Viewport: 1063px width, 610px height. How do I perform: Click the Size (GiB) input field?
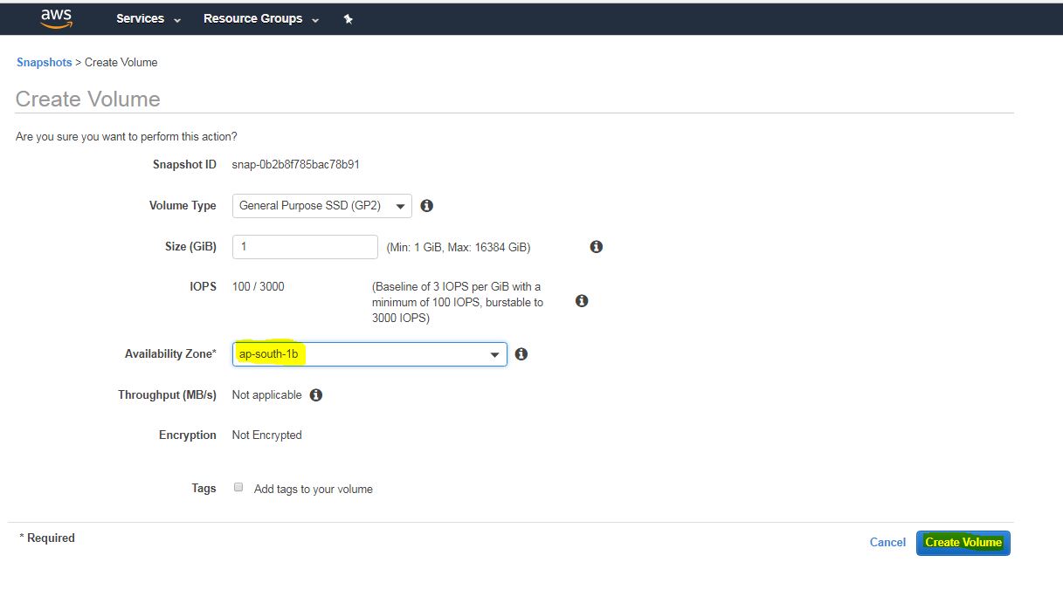point(305,247)
